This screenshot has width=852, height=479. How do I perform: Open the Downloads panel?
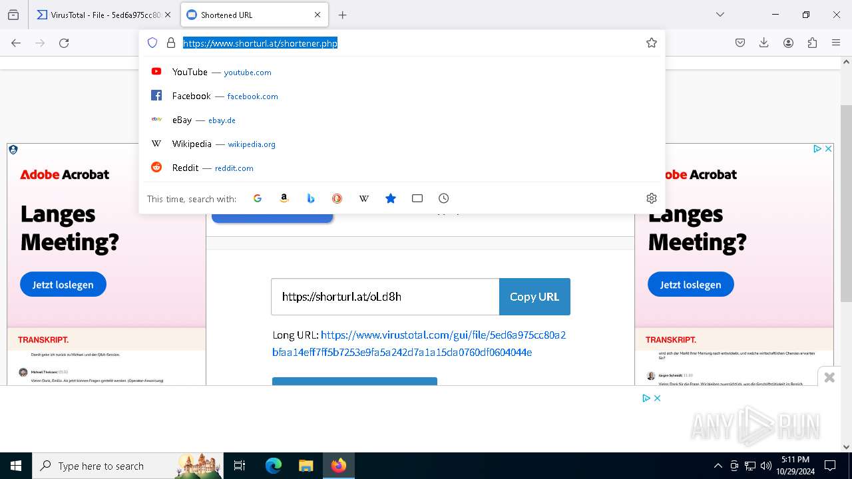coord(764,43)
